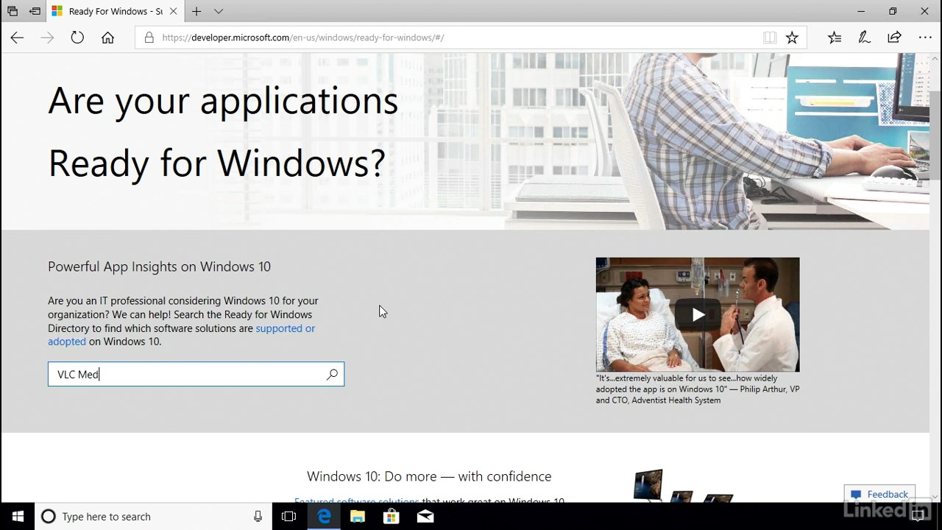Screen dimensions: 942x530
Task: Click Microsoft Edge taskbar icon
Action: [324, 517]
